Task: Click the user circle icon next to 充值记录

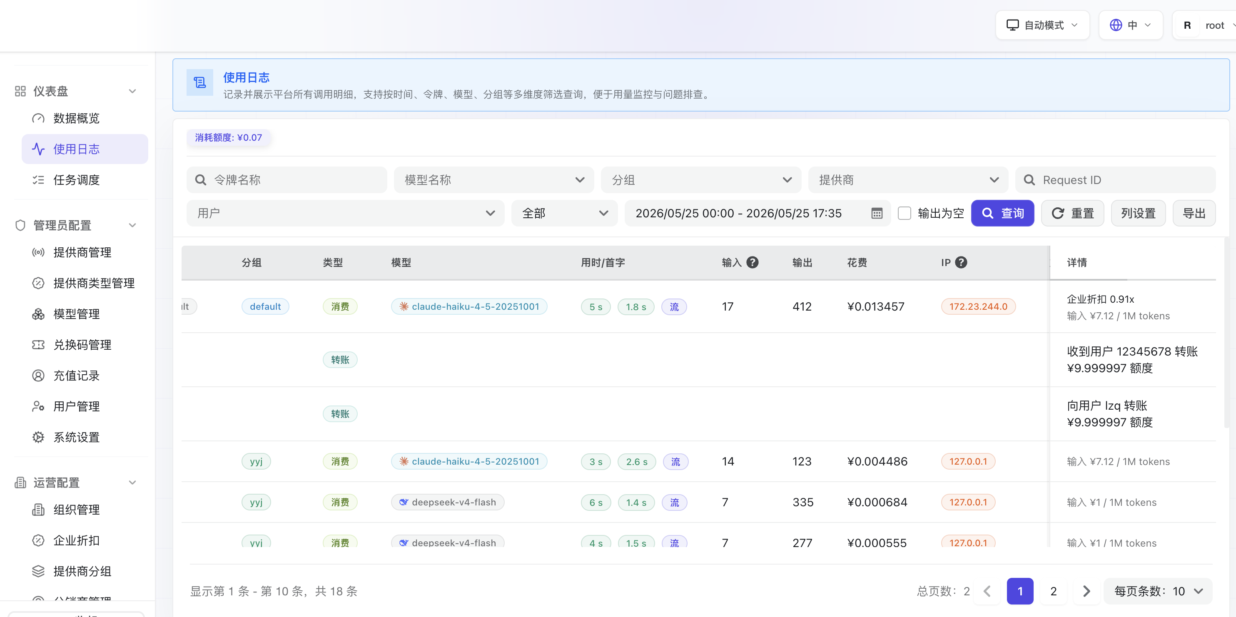Action: pos(38,376)
